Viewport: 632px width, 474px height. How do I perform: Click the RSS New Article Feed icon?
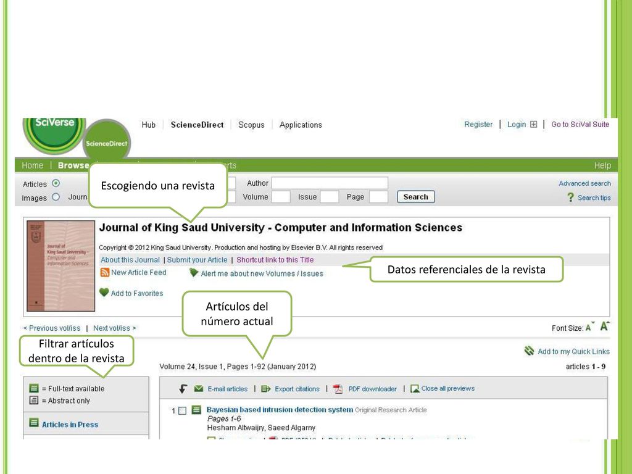click(x=105, y=272)
